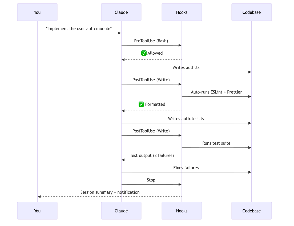
Task: Click the green checkmark beside Allowed
Action: point(144,53)
